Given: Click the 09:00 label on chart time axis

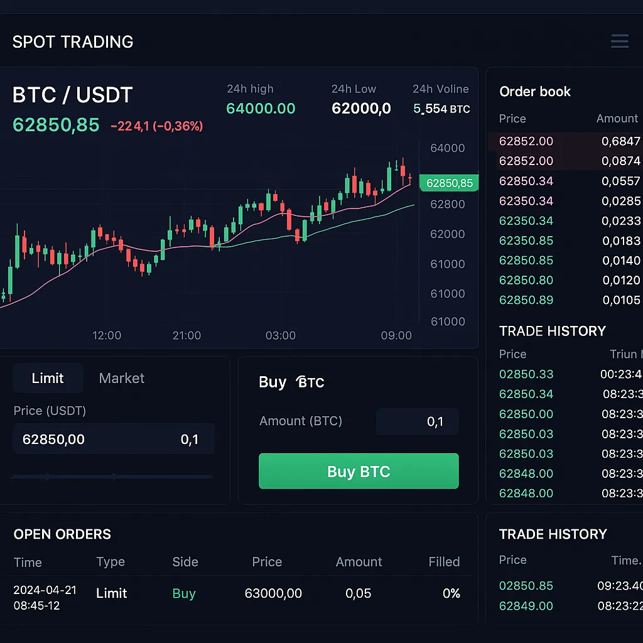Looking at the screenshot, I should (396, 335).
